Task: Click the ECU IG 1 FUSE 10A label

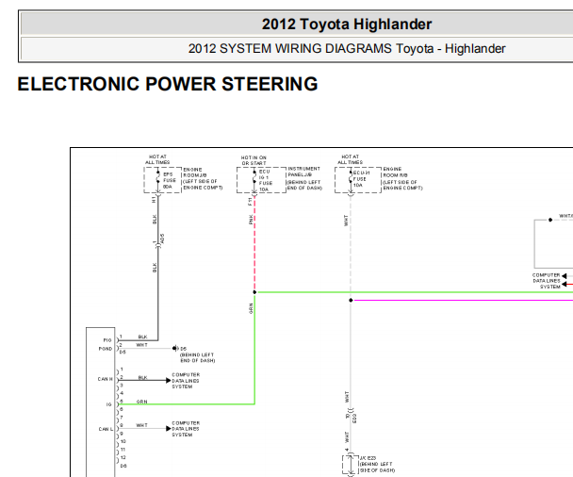Action: click(266, 180)
